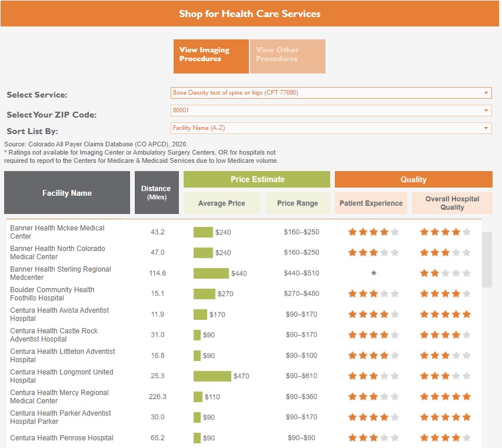
Task: Click Longmont United's $470 green price bar
Action: [x=212, y=376]
